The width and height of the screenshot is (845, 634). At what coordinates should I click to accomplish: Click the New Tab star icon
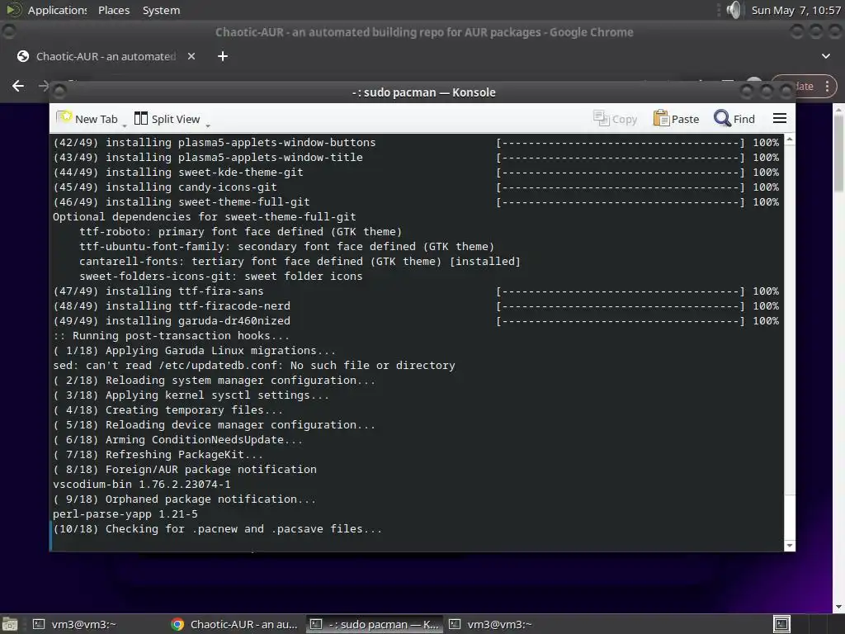click(64, 117)
